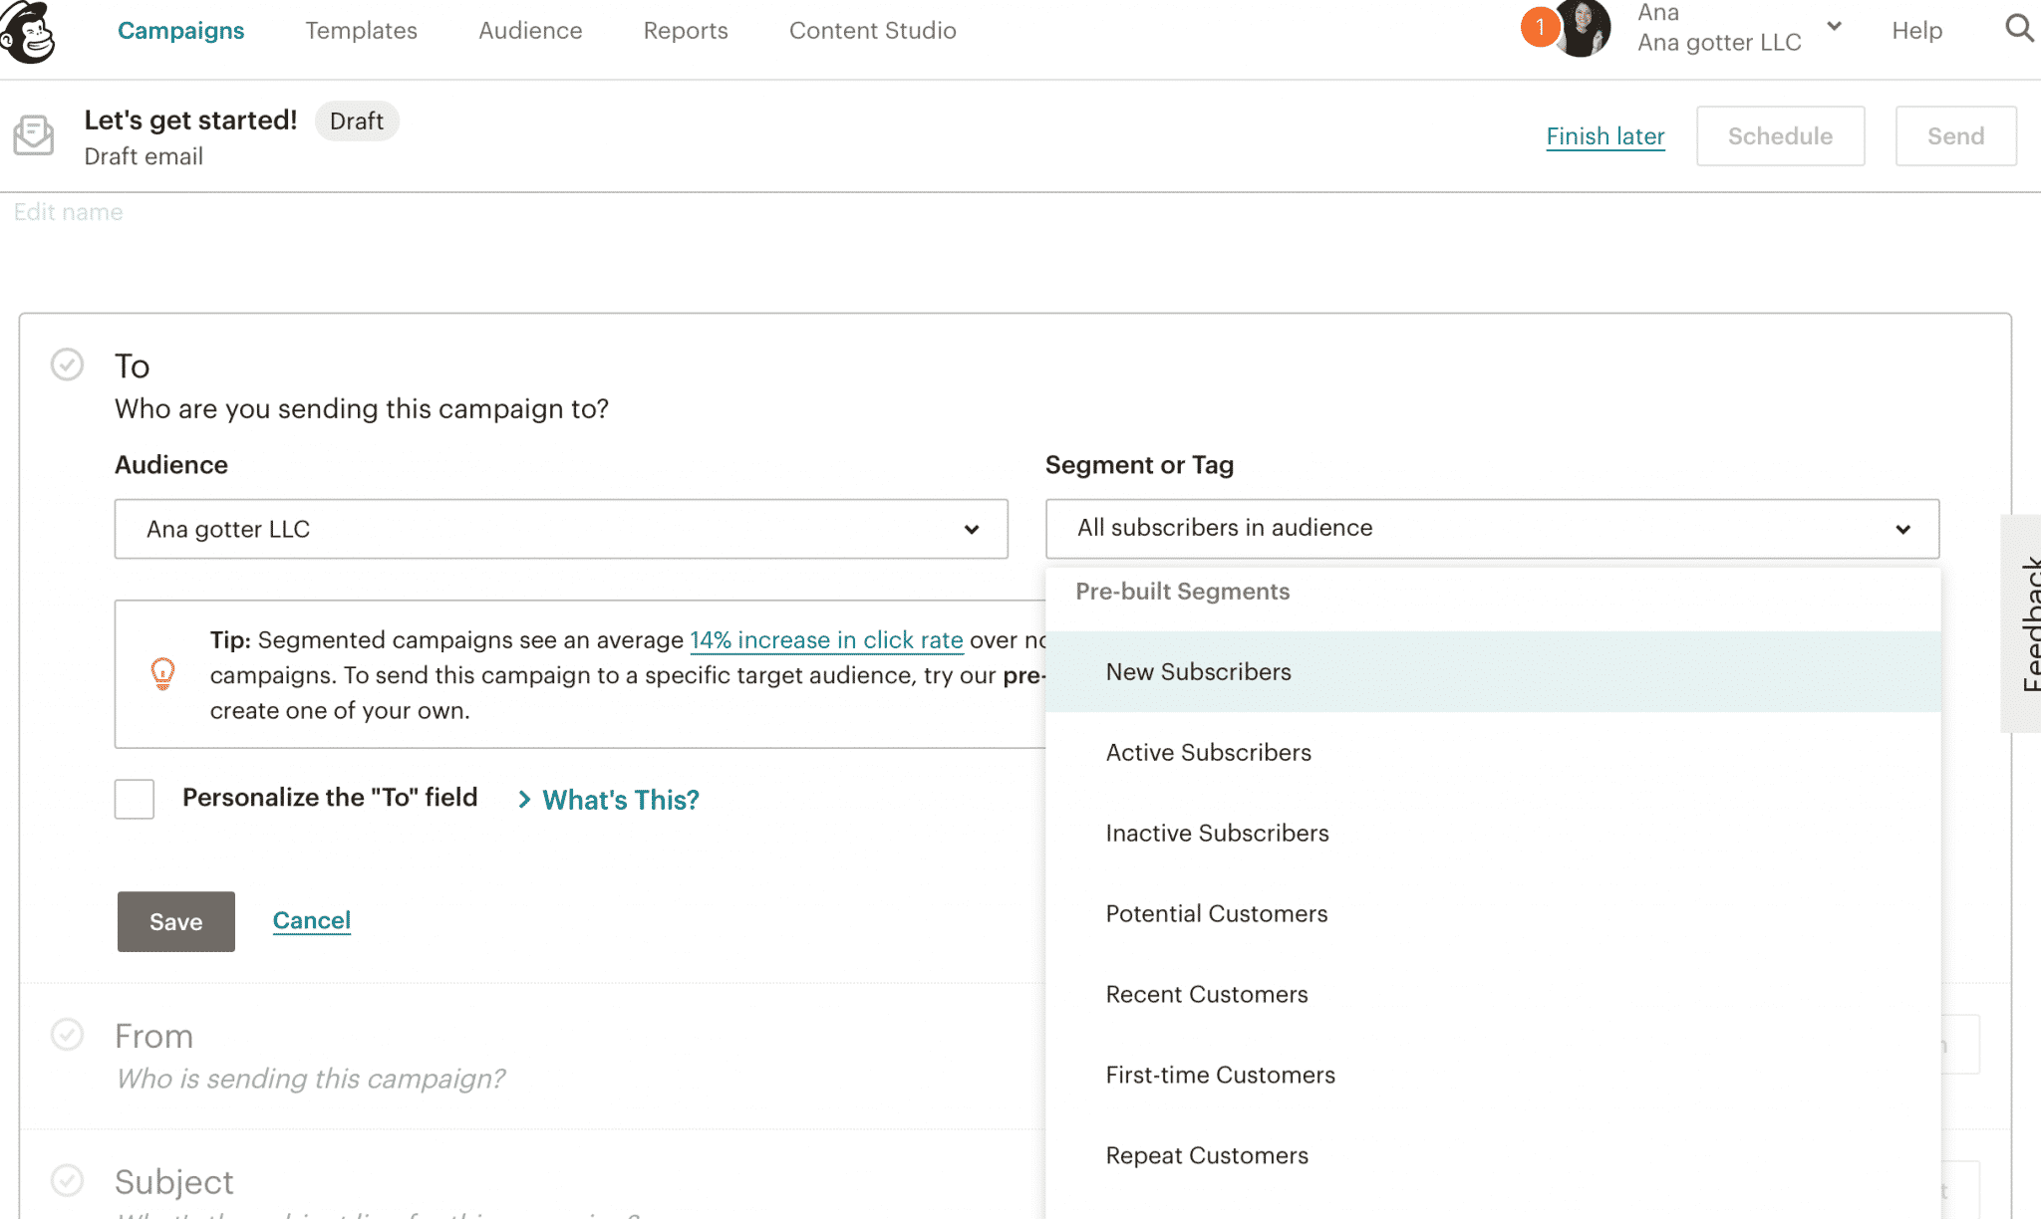Click the From section heading
Screen dimensions: 2041x1219
[153, 1036]
